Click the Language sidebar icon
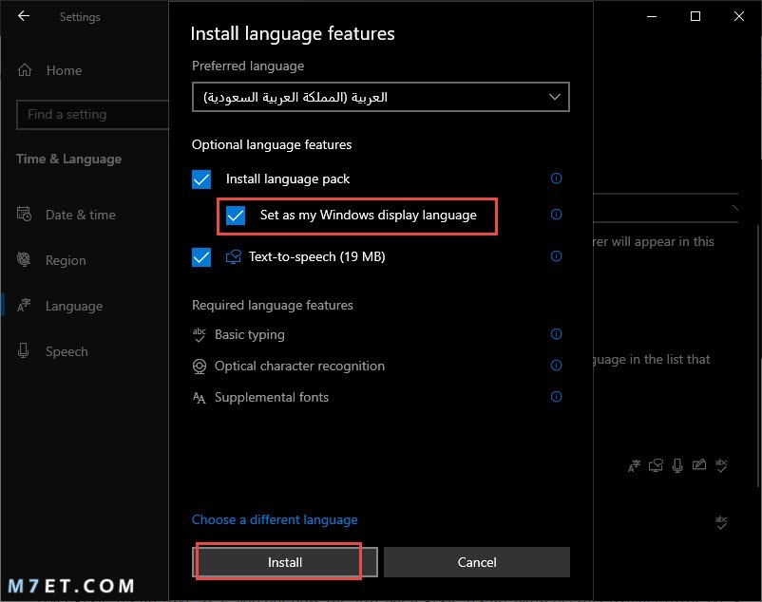 24,306
